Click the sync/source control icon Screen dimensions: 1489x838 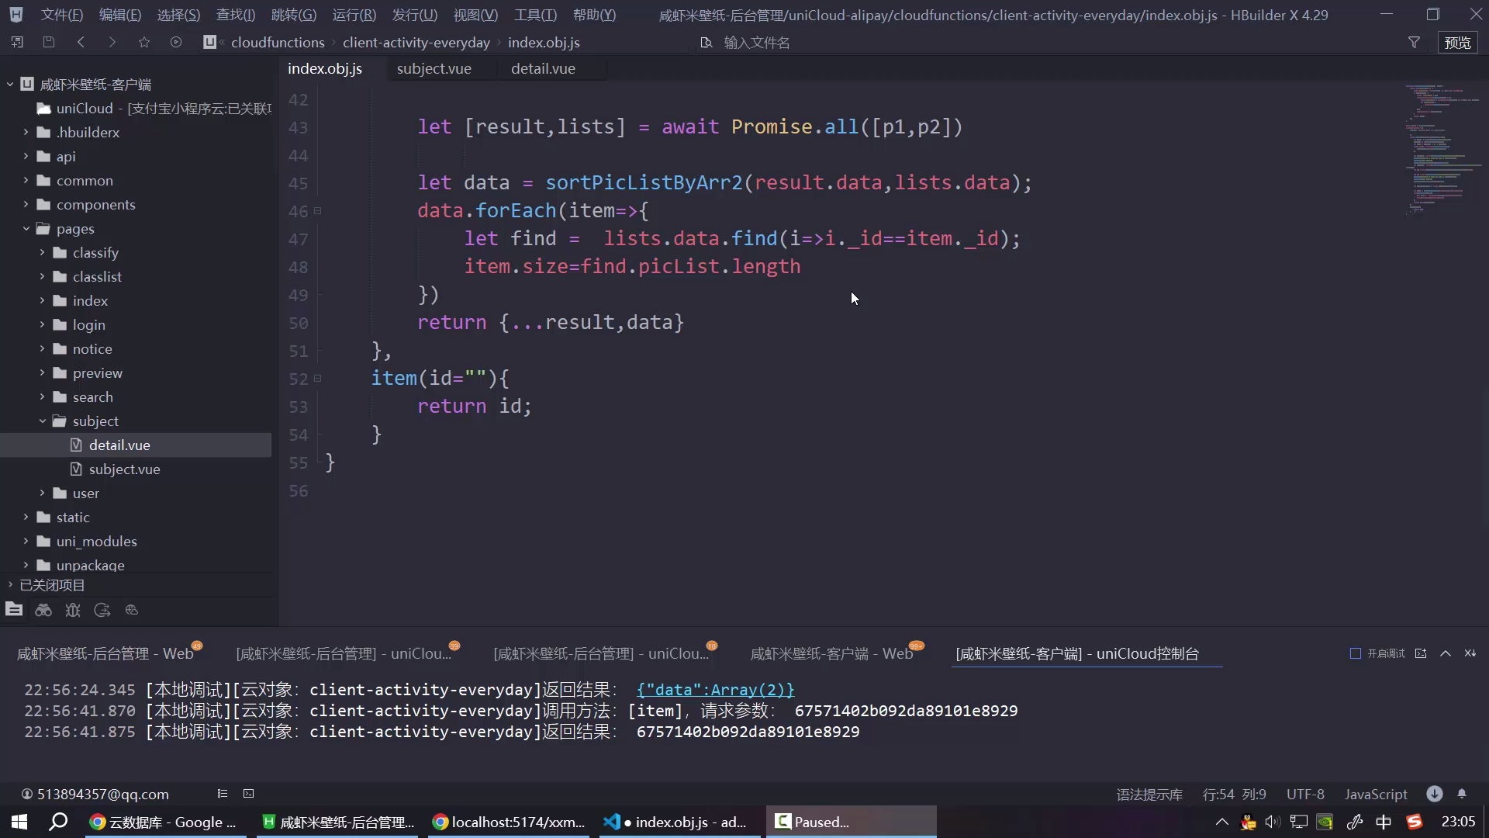click(102, 611)
